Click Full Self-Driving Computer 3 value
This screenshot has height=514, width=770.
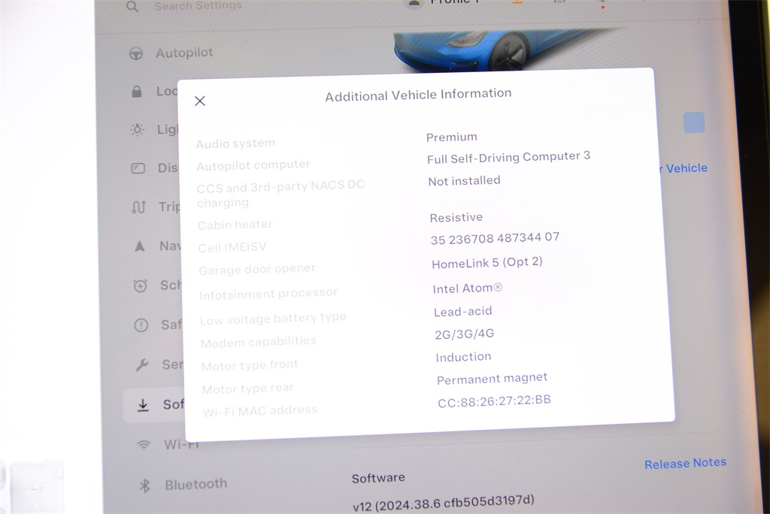point(508,157)
